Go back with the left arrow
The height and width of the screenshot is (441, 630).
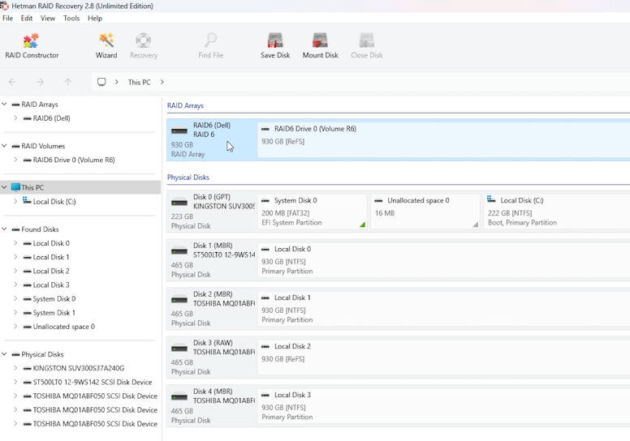click(12, 82)
